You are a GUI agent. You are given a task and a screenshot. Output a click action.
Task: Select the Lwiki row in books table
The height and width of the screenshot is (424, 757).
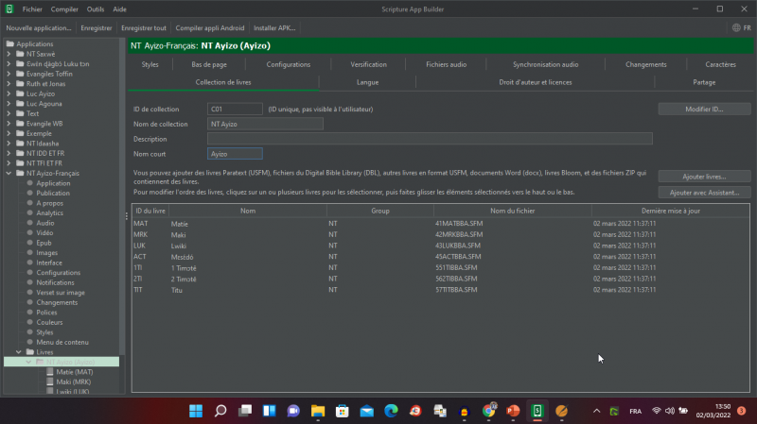click(179, 245)
